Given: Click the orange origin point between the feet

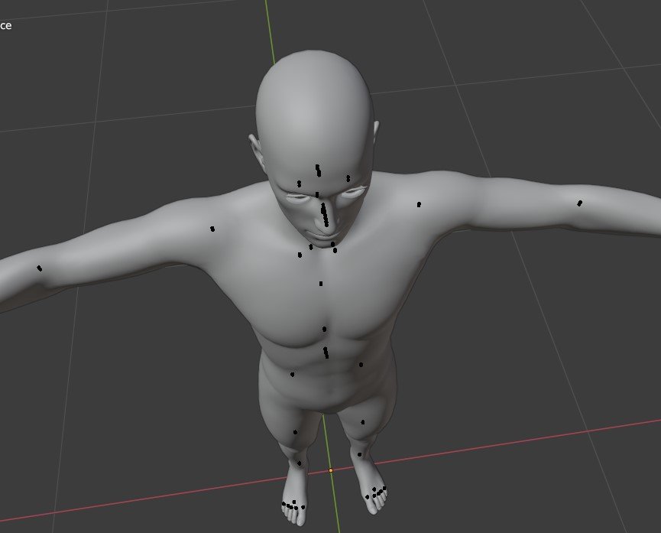Looking at the screenshot, I should coord(331,470).
